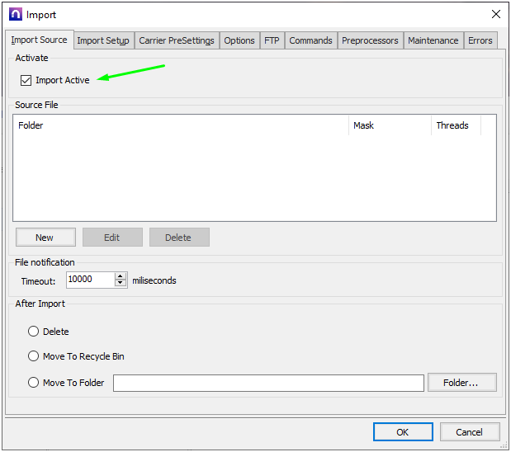Image resolution: width=511 pixels, height=452 pixels.
Task: Confirm the dialog with OK
Action: coord(402,432)
